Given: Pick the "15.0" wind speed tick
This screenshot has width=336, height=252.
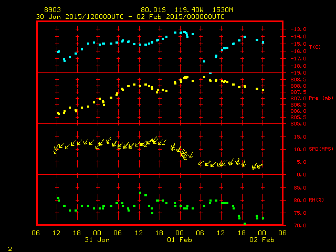Looking at the screenshot, I should 300,136.
